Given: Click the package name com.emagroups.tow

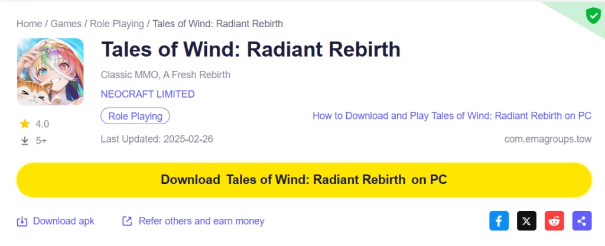Looking at the screenshot, I should tap(548, 140).
